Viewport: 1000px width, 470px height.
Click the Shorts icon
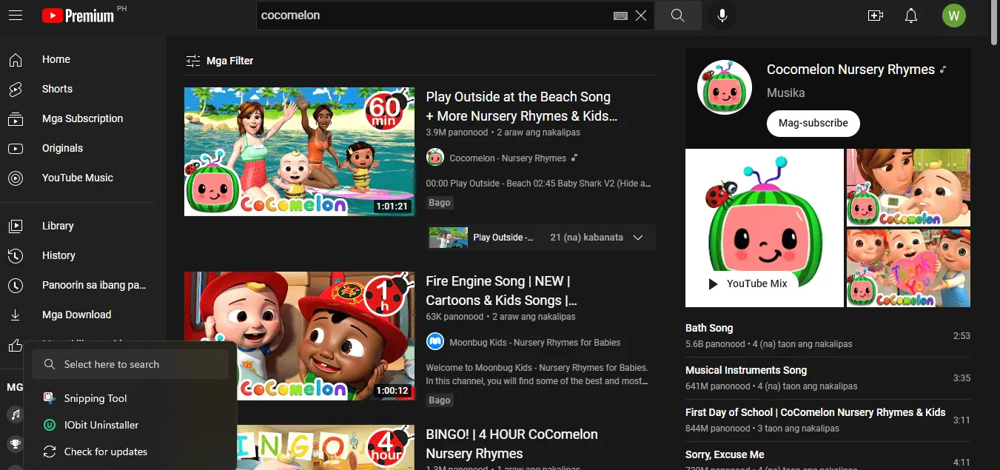click(15, 89)
